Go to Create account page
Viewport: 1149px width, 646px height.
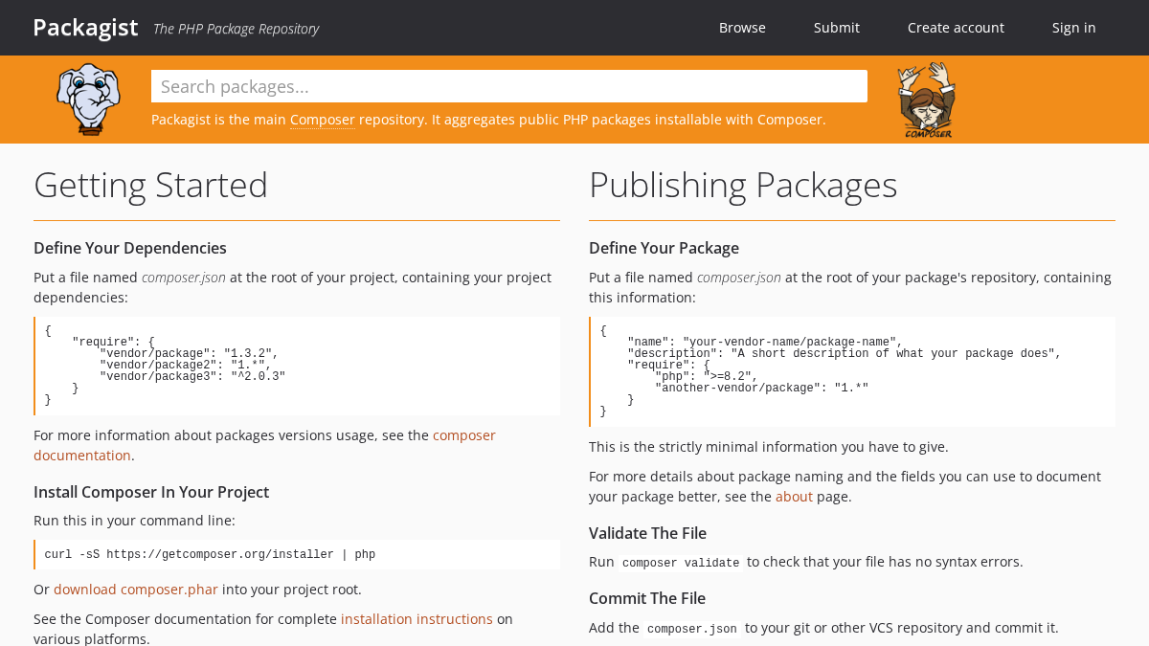956,28
